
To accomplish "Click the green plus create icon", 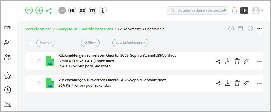I will [x=39, y=10].
